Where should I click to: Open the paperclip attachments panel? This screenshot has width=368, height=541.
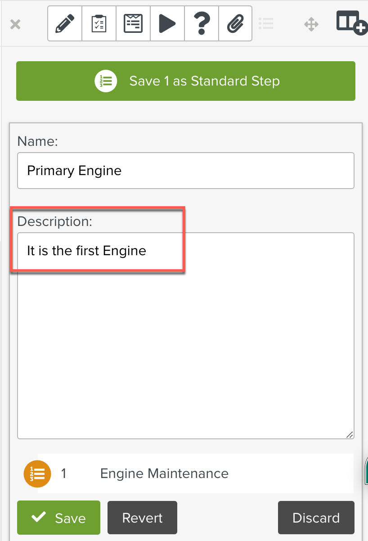click(x=235, y=23)
